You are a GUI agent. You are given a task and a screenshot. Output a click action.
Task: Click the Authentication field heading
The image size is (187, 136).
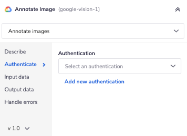coord(77,53)
